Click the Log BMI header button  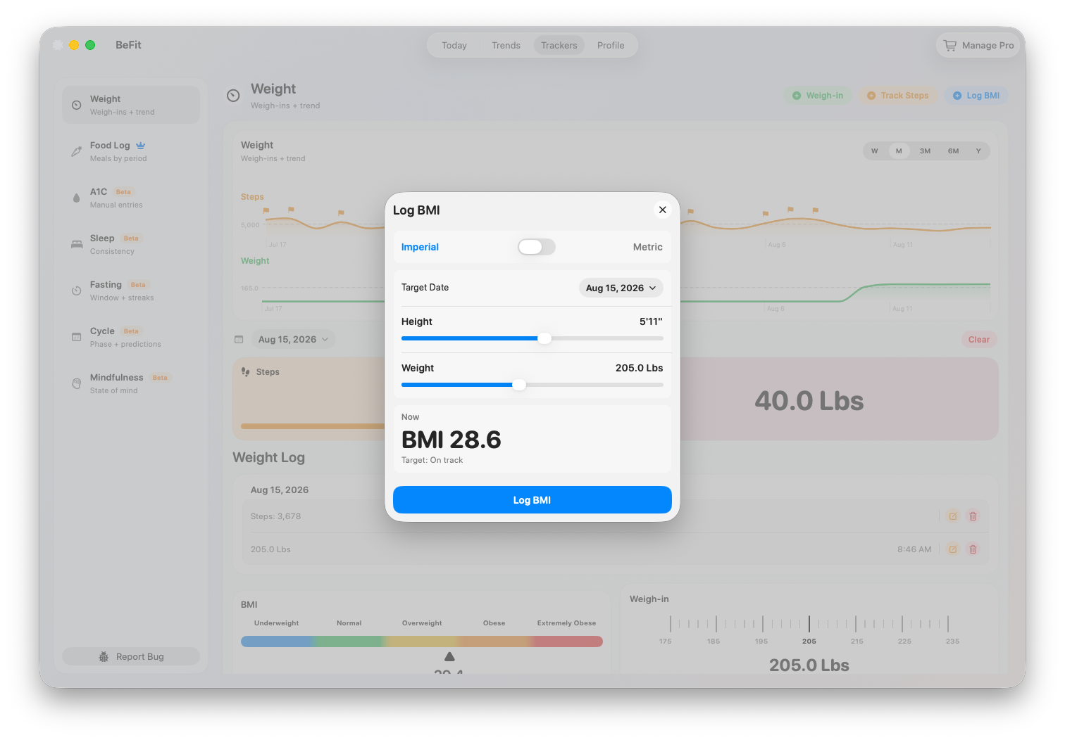click(976, 96)
